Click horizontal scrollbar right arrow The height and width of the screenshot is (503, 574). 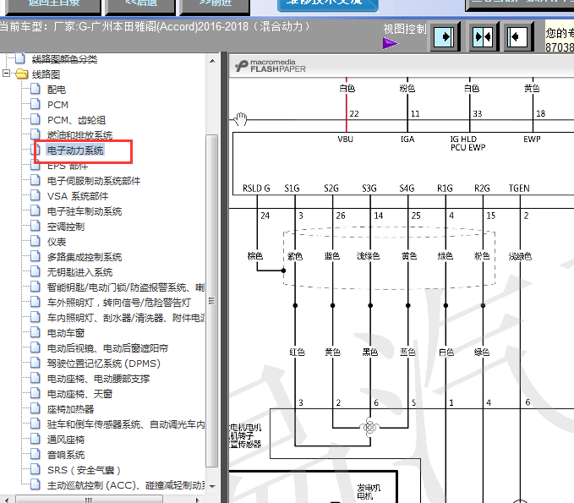[198, 500]
